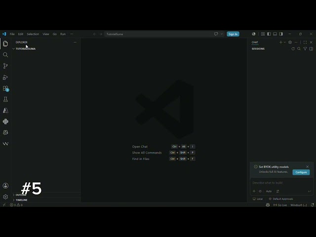Open Windsurf status bar entry
Screen dimensions: 316x237
(298, 205)
